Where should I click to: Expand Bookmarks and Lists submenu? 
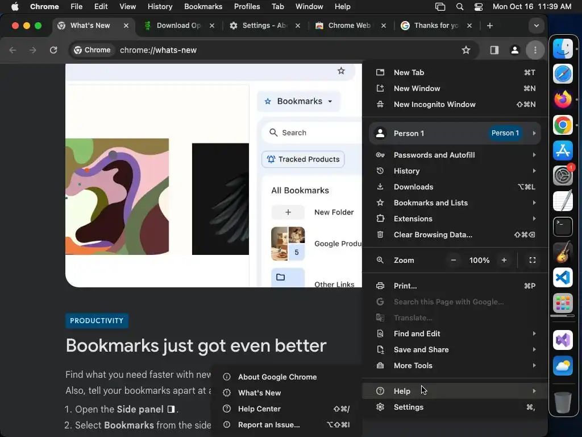[x=455, y=203]
